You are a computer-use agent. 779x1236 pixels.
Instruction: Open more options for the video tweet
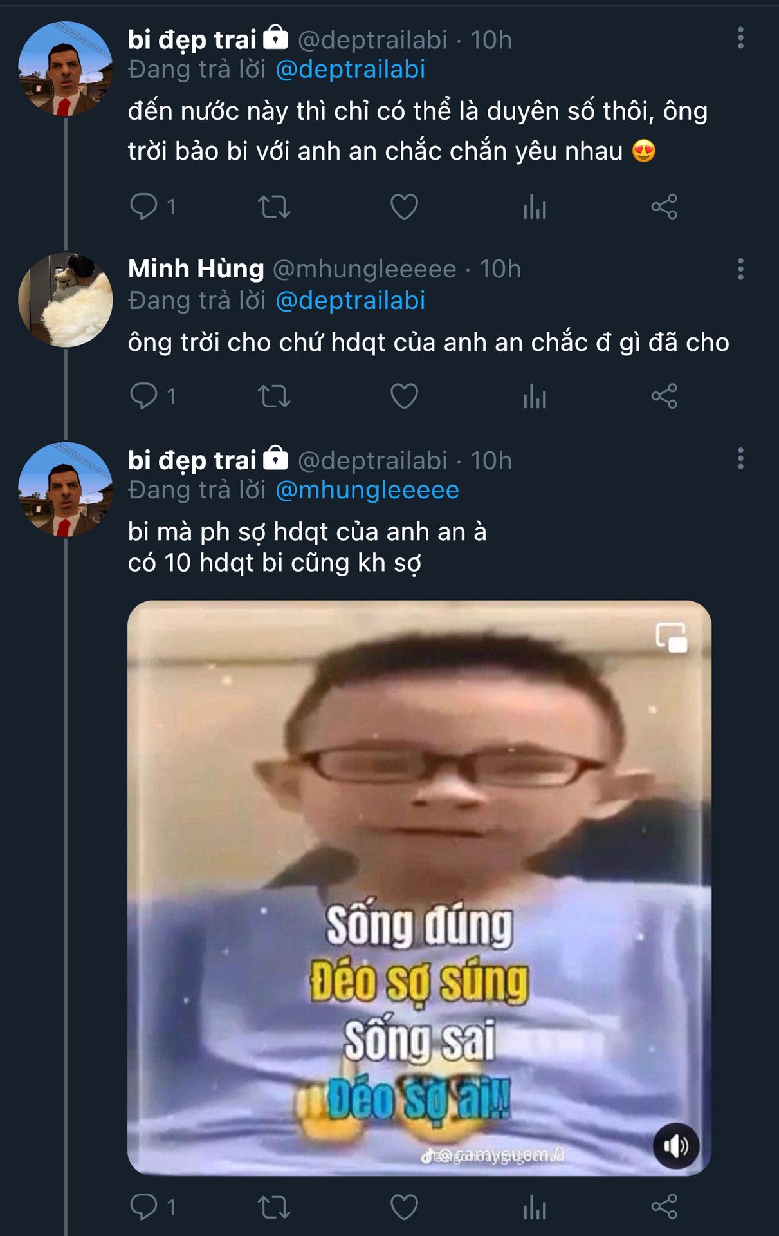click(740, 459)
